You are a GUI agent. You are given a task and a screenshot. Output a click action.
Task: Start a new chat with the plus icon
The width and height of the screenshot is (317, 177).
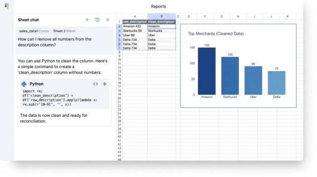[87, 20]
